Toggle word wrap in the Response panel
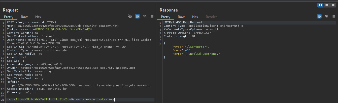The height and width of the screenshot is (103, 338). (x=319, y=16)
